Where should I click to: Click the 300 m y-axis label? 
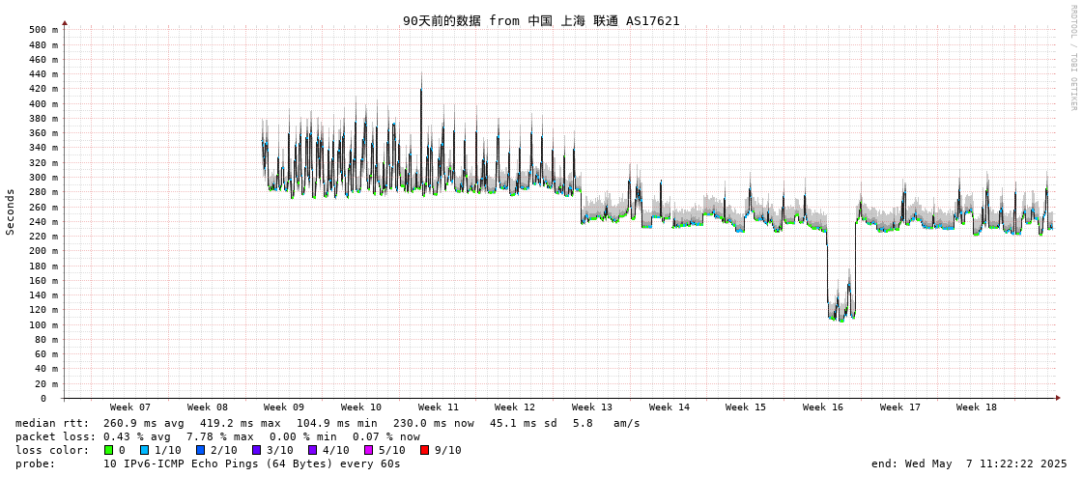click(43, 178)
